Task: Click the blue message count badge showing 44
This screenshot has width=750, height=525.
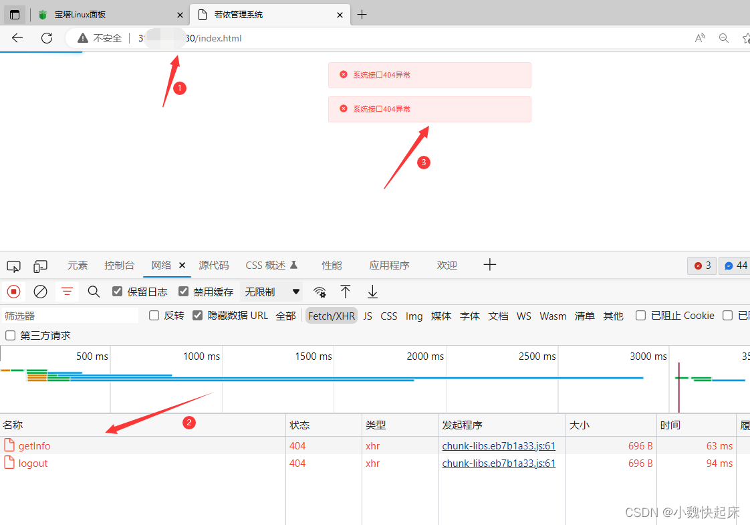Action: pyautogui.click(x=735, y=266)
